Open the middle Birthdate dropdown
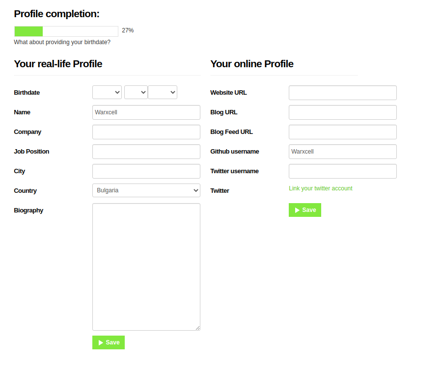 [136, 92]
